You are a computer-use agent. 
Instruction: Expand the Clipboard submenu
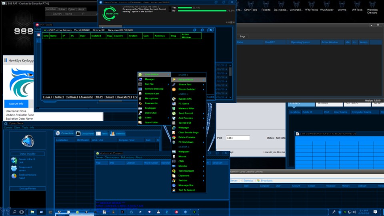(x=204, y=176)
